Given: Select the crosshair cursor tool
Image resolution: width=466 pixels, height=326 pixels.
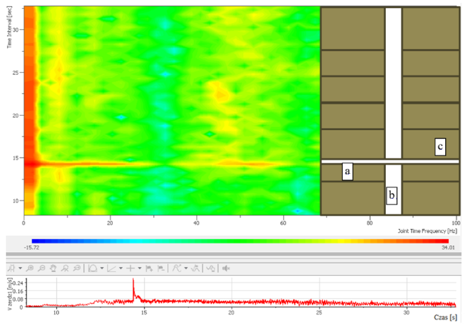Looking at the screenshot, I should point(130,268).
